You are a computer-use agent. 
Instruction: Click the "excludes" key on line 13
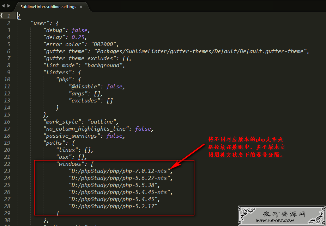tap(84, 101)
